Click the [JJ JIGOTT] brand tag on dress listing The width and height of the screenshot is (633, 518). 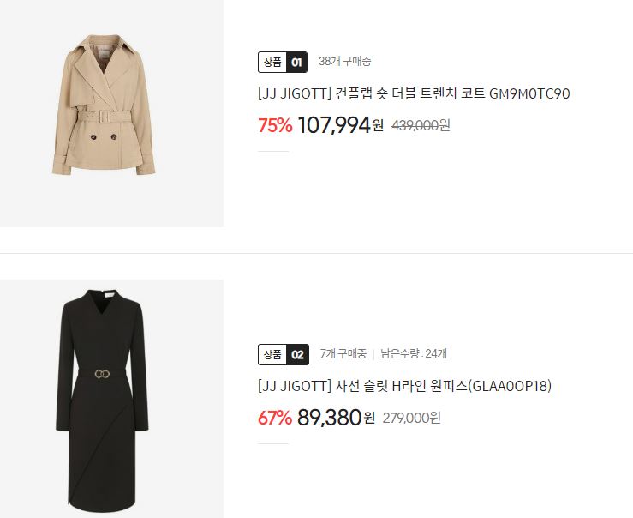(x=295, y=386)
